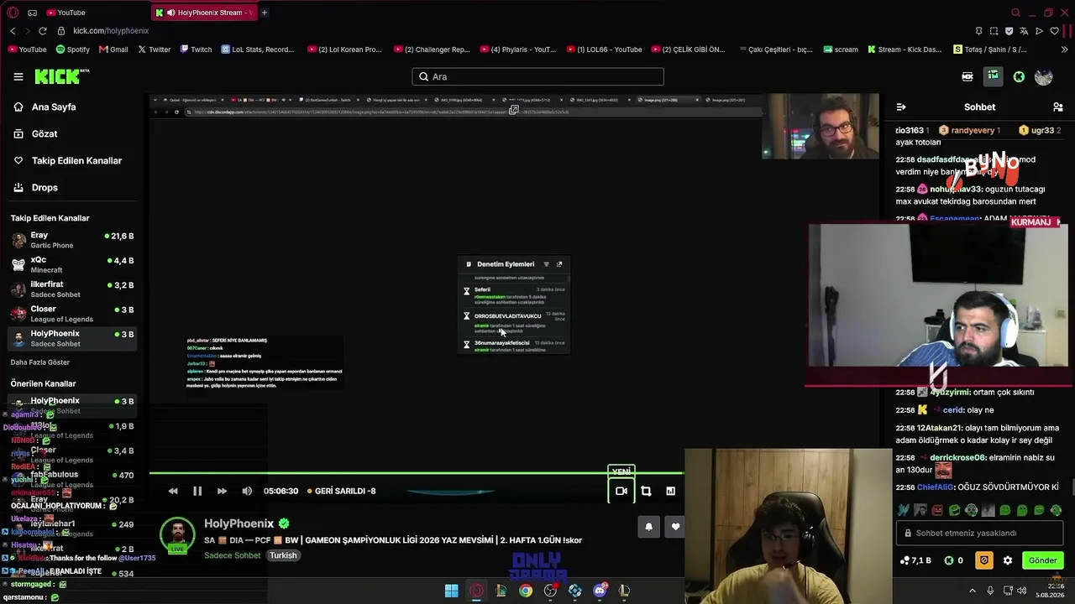Click the HolyPhoenix channel name heading
Image resolution: width=1075 pixels, height=604 pixels.
point(239,523)
